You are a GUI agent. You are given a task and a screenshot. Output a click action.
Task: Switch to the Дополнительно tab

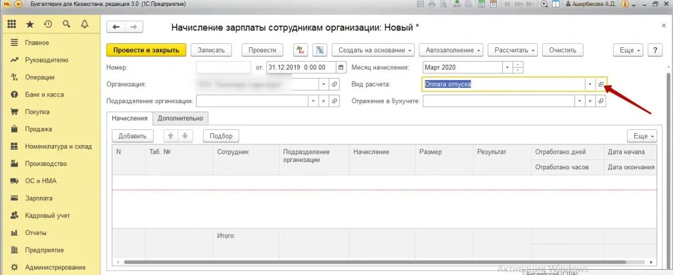180,118
